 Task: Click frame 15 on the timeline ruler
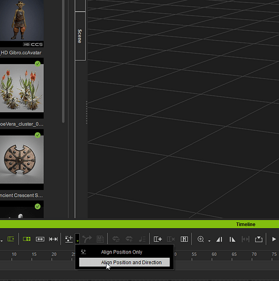click(34, 255)
